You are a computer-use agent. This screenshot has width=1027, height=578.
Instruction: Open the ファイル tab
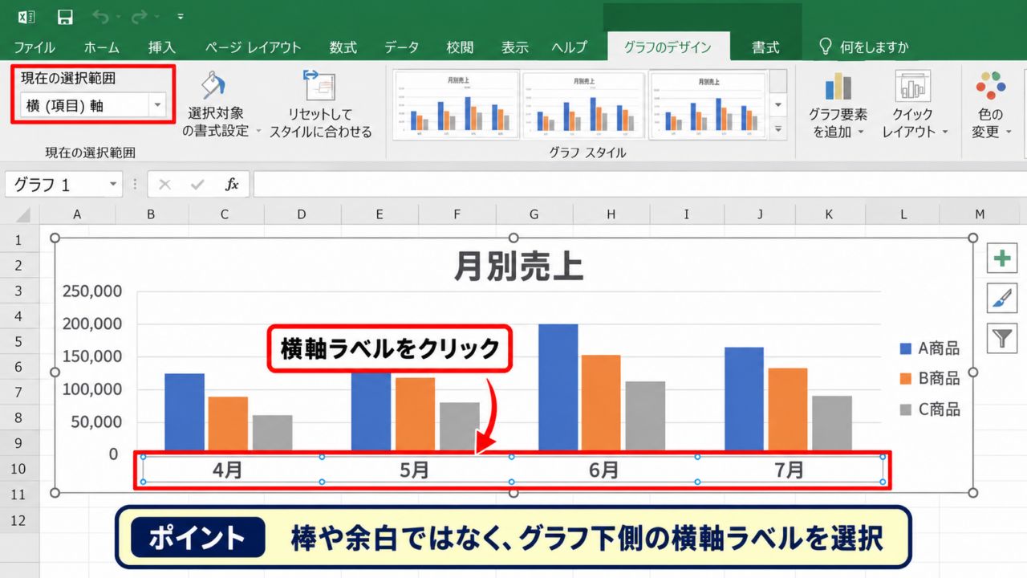(x=35, y=47)
